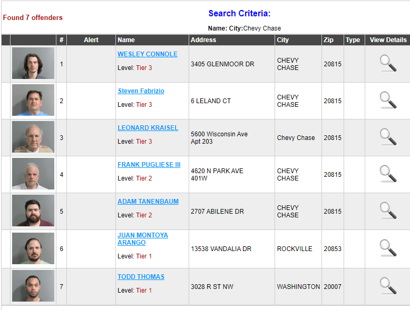Open details magnifier for Leonard Kraisel
This screenshot has width=410, height=310.
pos(388,137)
